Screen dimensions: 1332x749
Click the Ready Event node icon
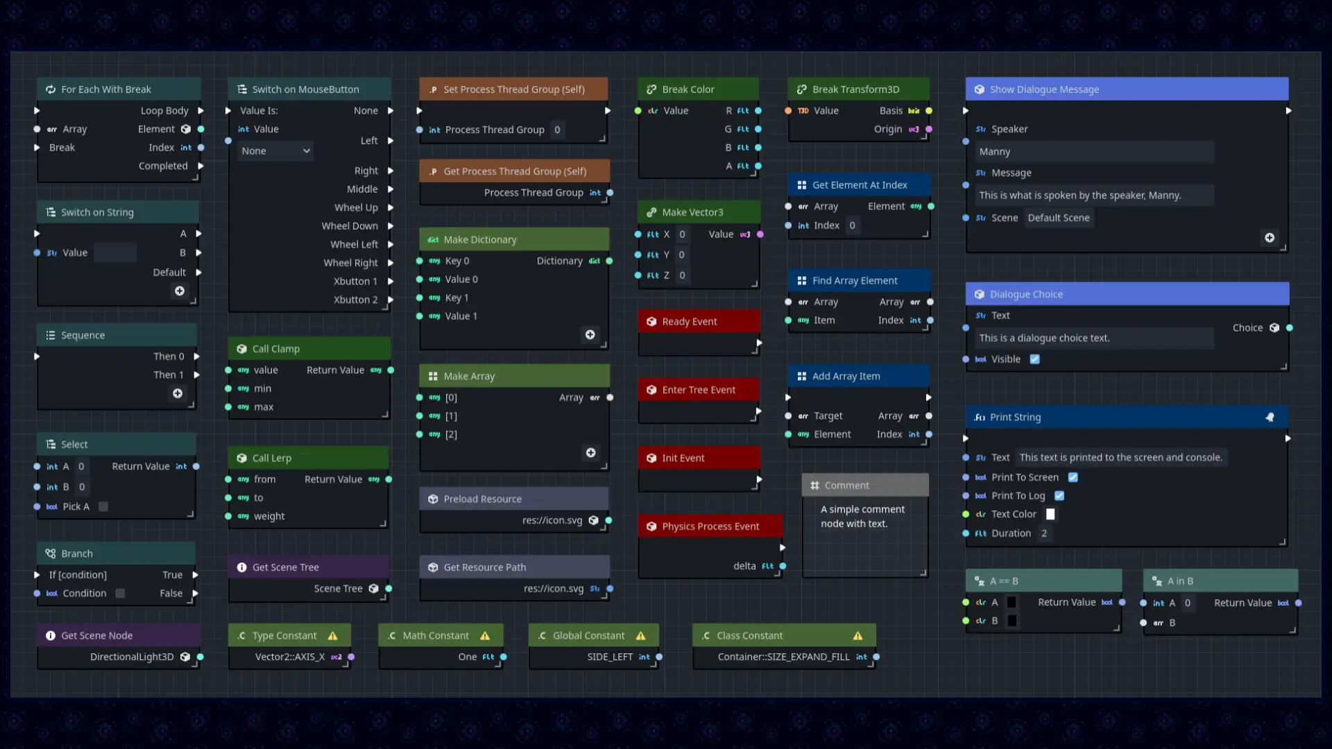(651, 321)
